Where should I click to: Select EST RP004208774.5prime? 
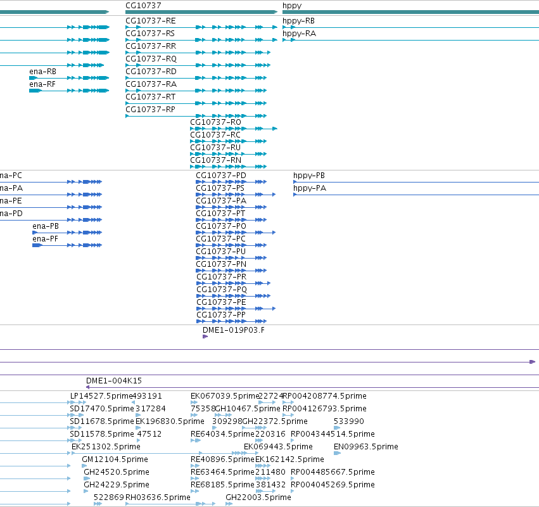tap(324, 396)
